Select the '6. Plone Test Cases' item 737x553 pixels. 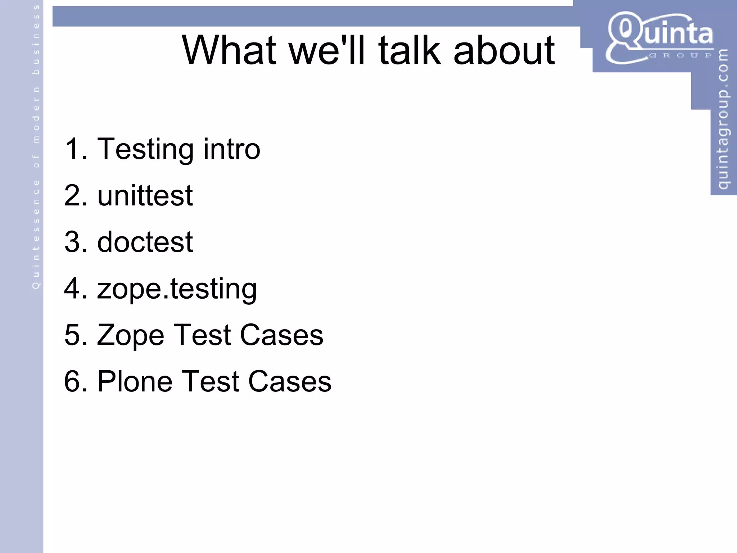click(198, 381)
